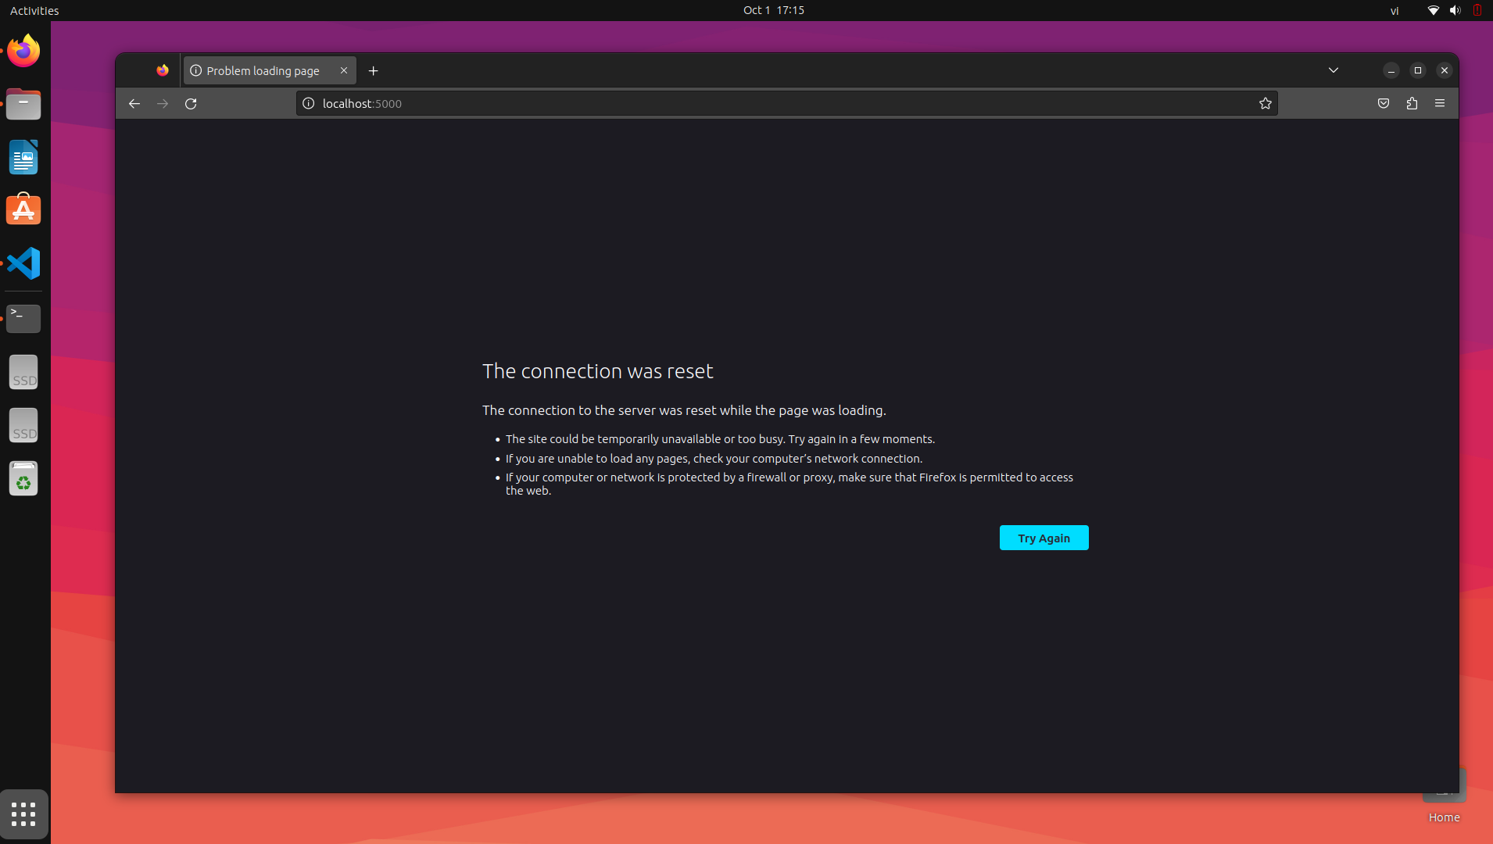This screenshot has width=1493, height=844.
Task: Open a new tab with plus button
Action: (x=374, y=70)
